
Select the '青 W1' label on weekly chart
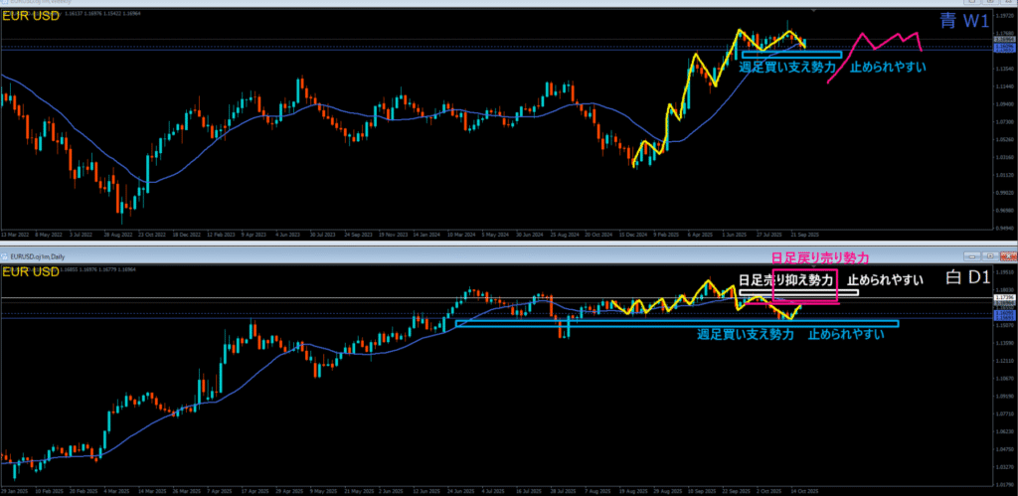pyautogui.click(x=964, y=22)
